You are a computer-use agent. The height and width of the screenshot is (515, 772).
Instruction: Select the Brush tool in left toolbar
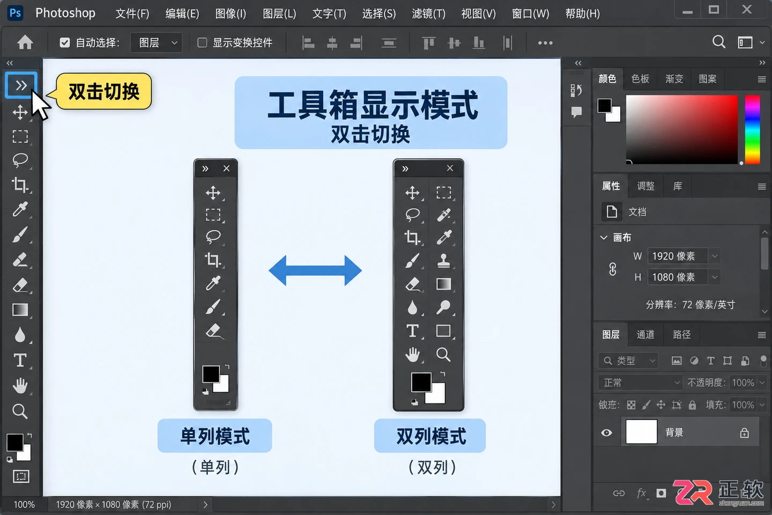coord(20,234)
